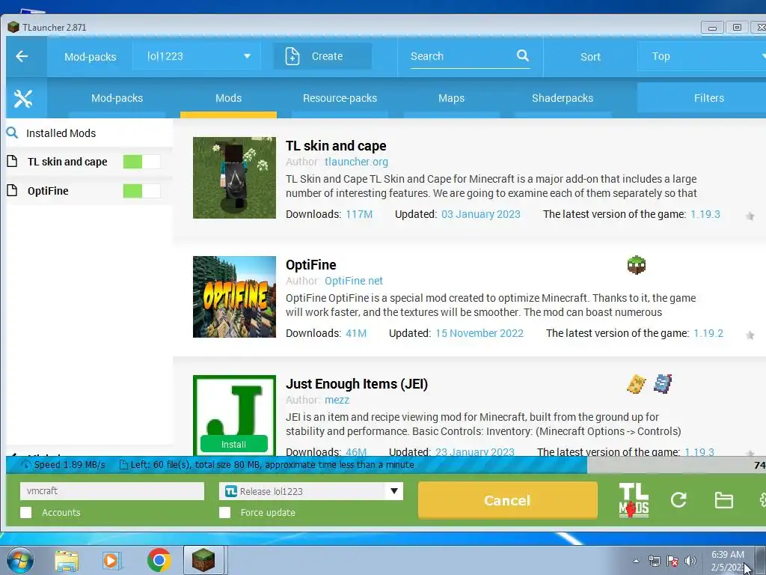Open the Release lol1223 version dropdown
Screen dimensions: 766x575
pos(311,491)
